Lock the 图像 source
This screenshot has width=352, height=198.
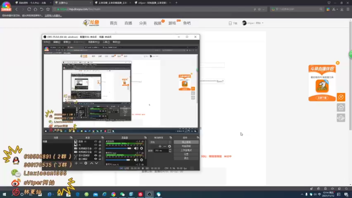coord(100,141)
